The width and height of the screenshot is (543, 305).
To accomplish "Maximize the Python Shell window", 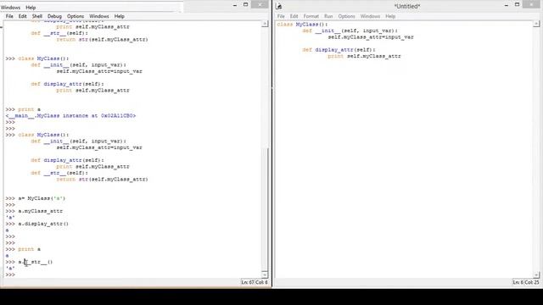I will coord(245,4).
